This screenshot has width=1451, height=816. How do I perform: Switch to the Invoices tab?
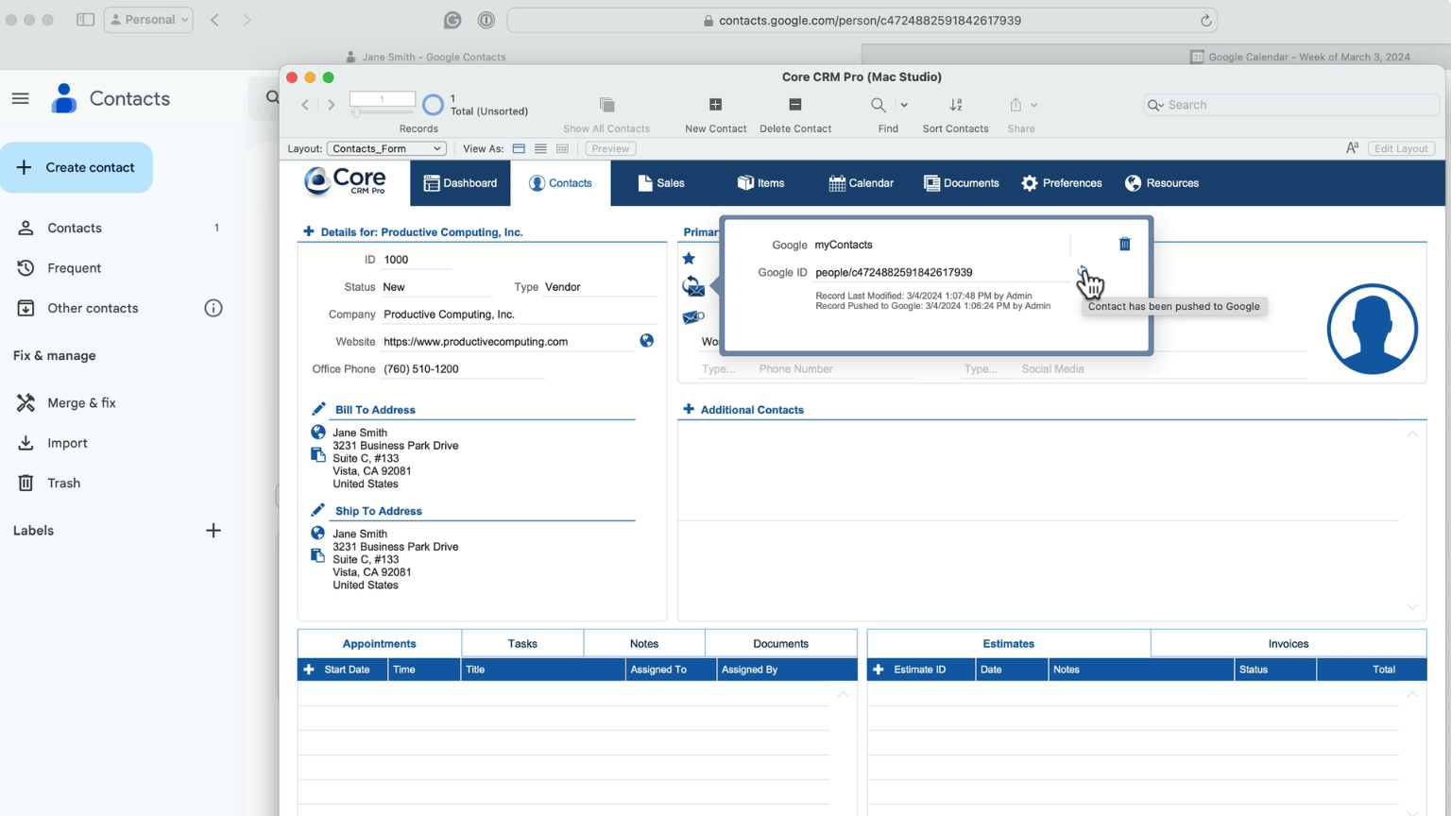(1288, 644)
